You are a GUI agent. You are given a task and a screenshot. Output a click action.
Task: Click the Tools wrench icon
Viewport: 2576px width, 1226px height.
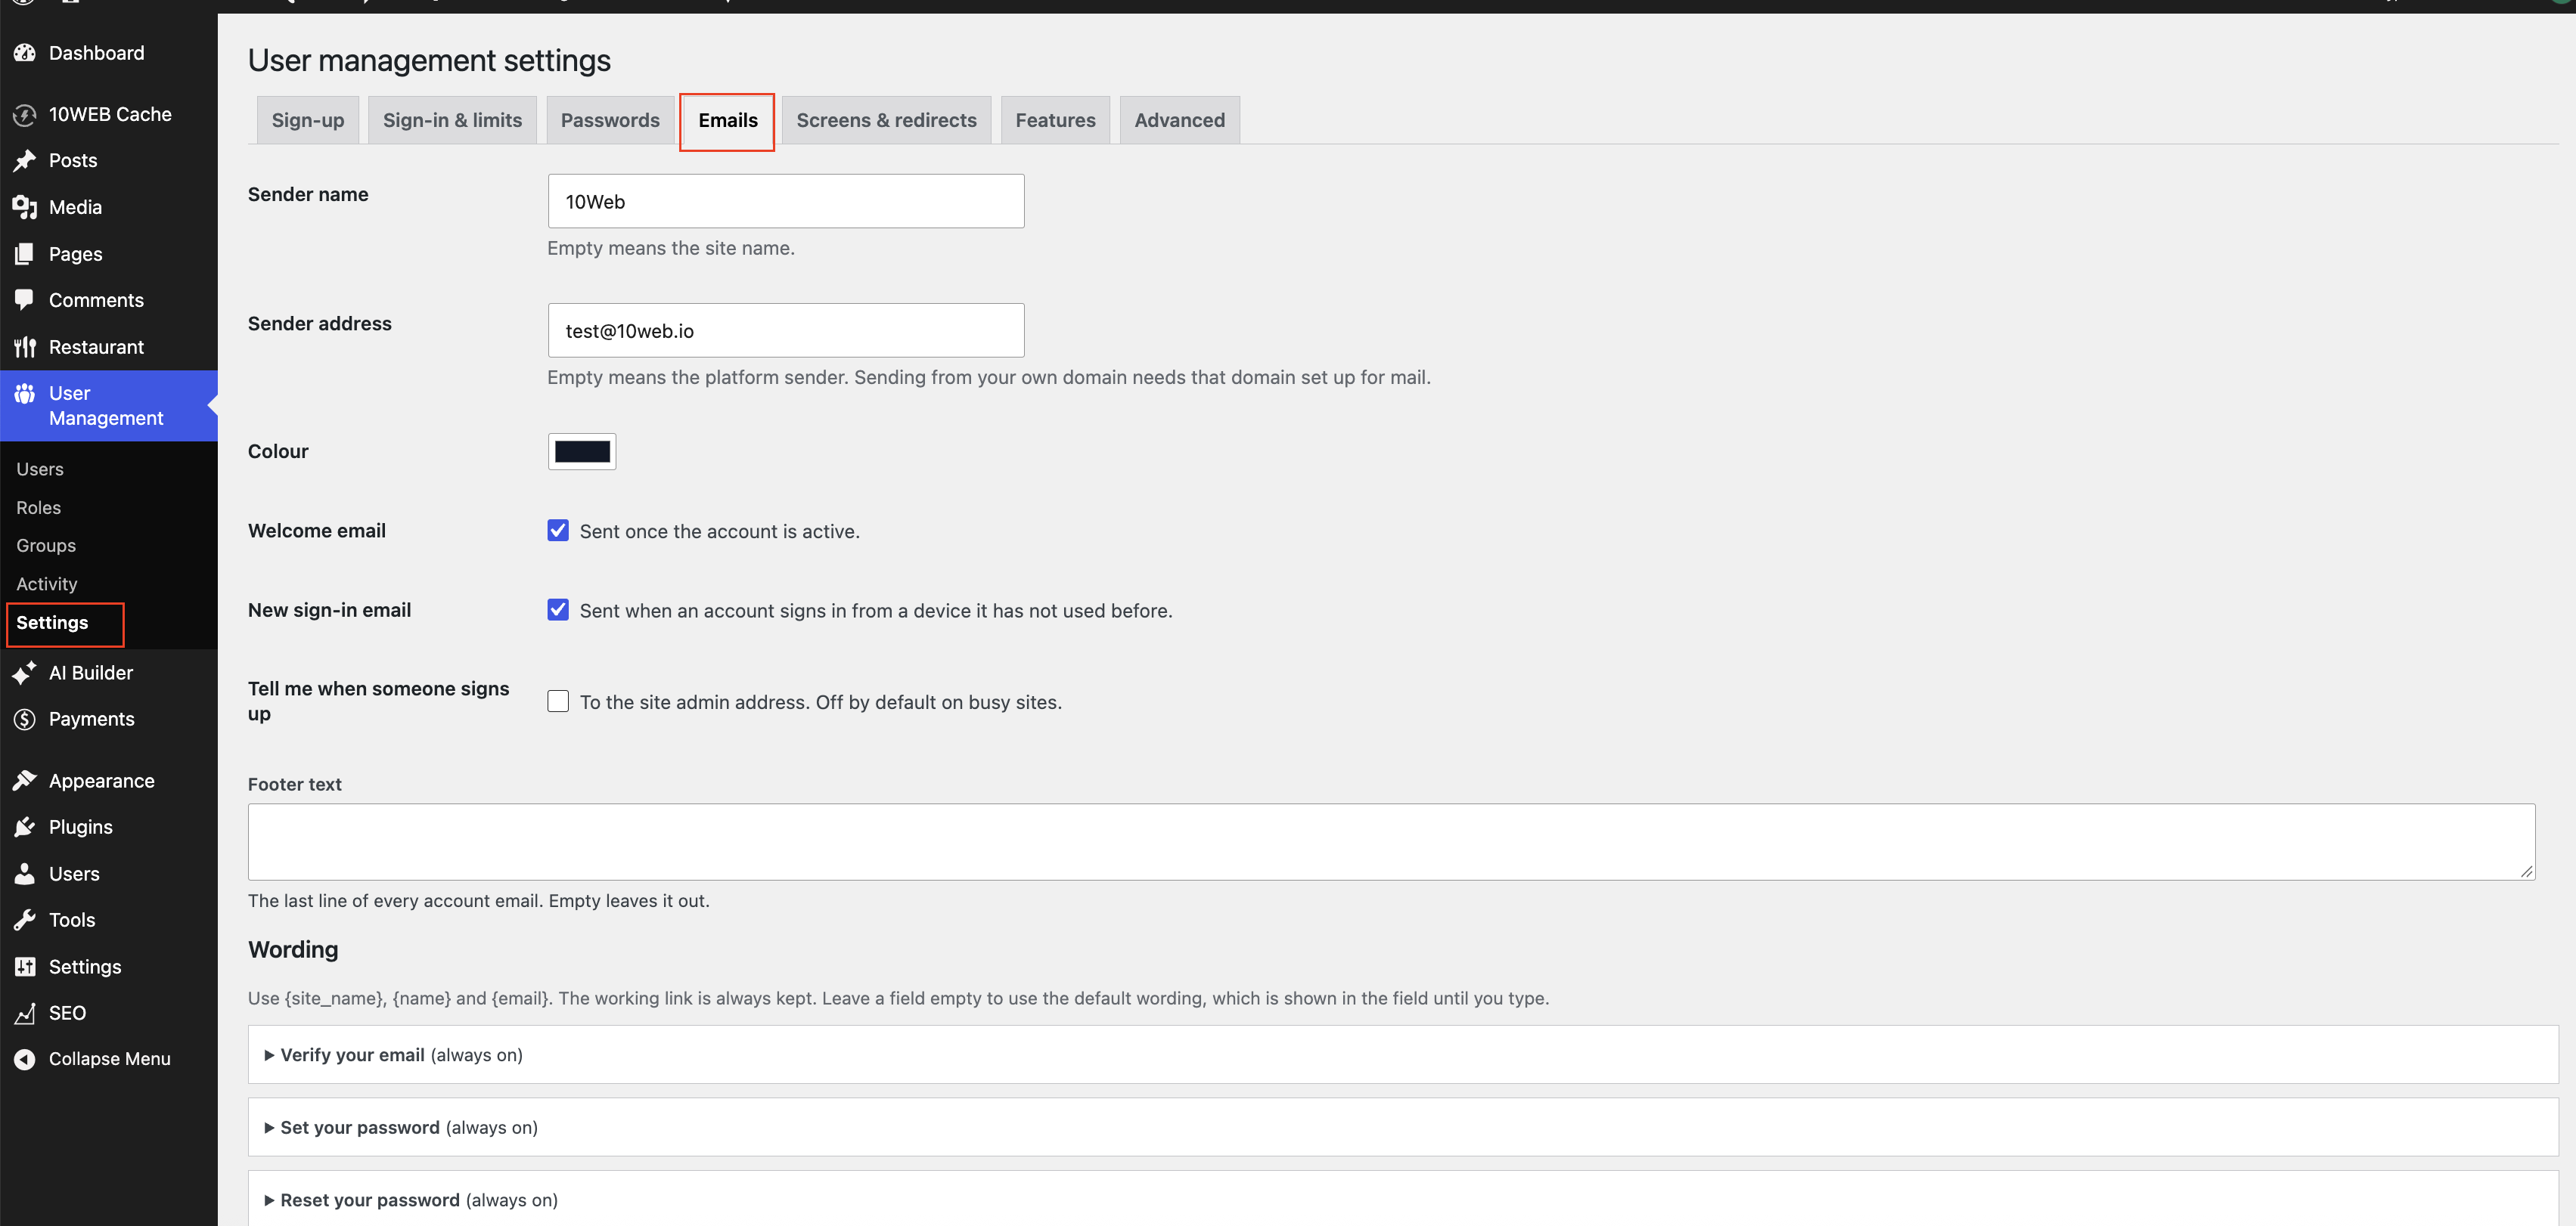pyautogui.click(x=25, y=920)
